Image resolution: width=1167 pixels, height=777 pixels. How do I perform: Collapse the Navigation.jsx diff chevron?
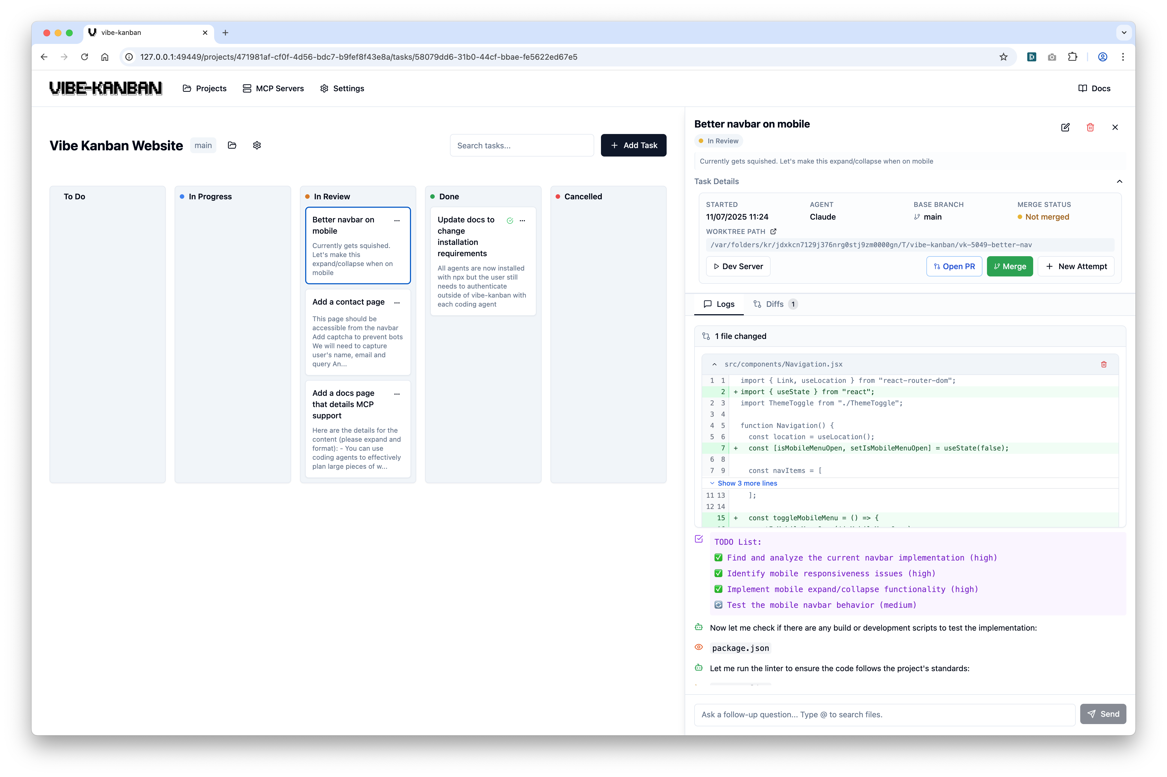point(714,364)
